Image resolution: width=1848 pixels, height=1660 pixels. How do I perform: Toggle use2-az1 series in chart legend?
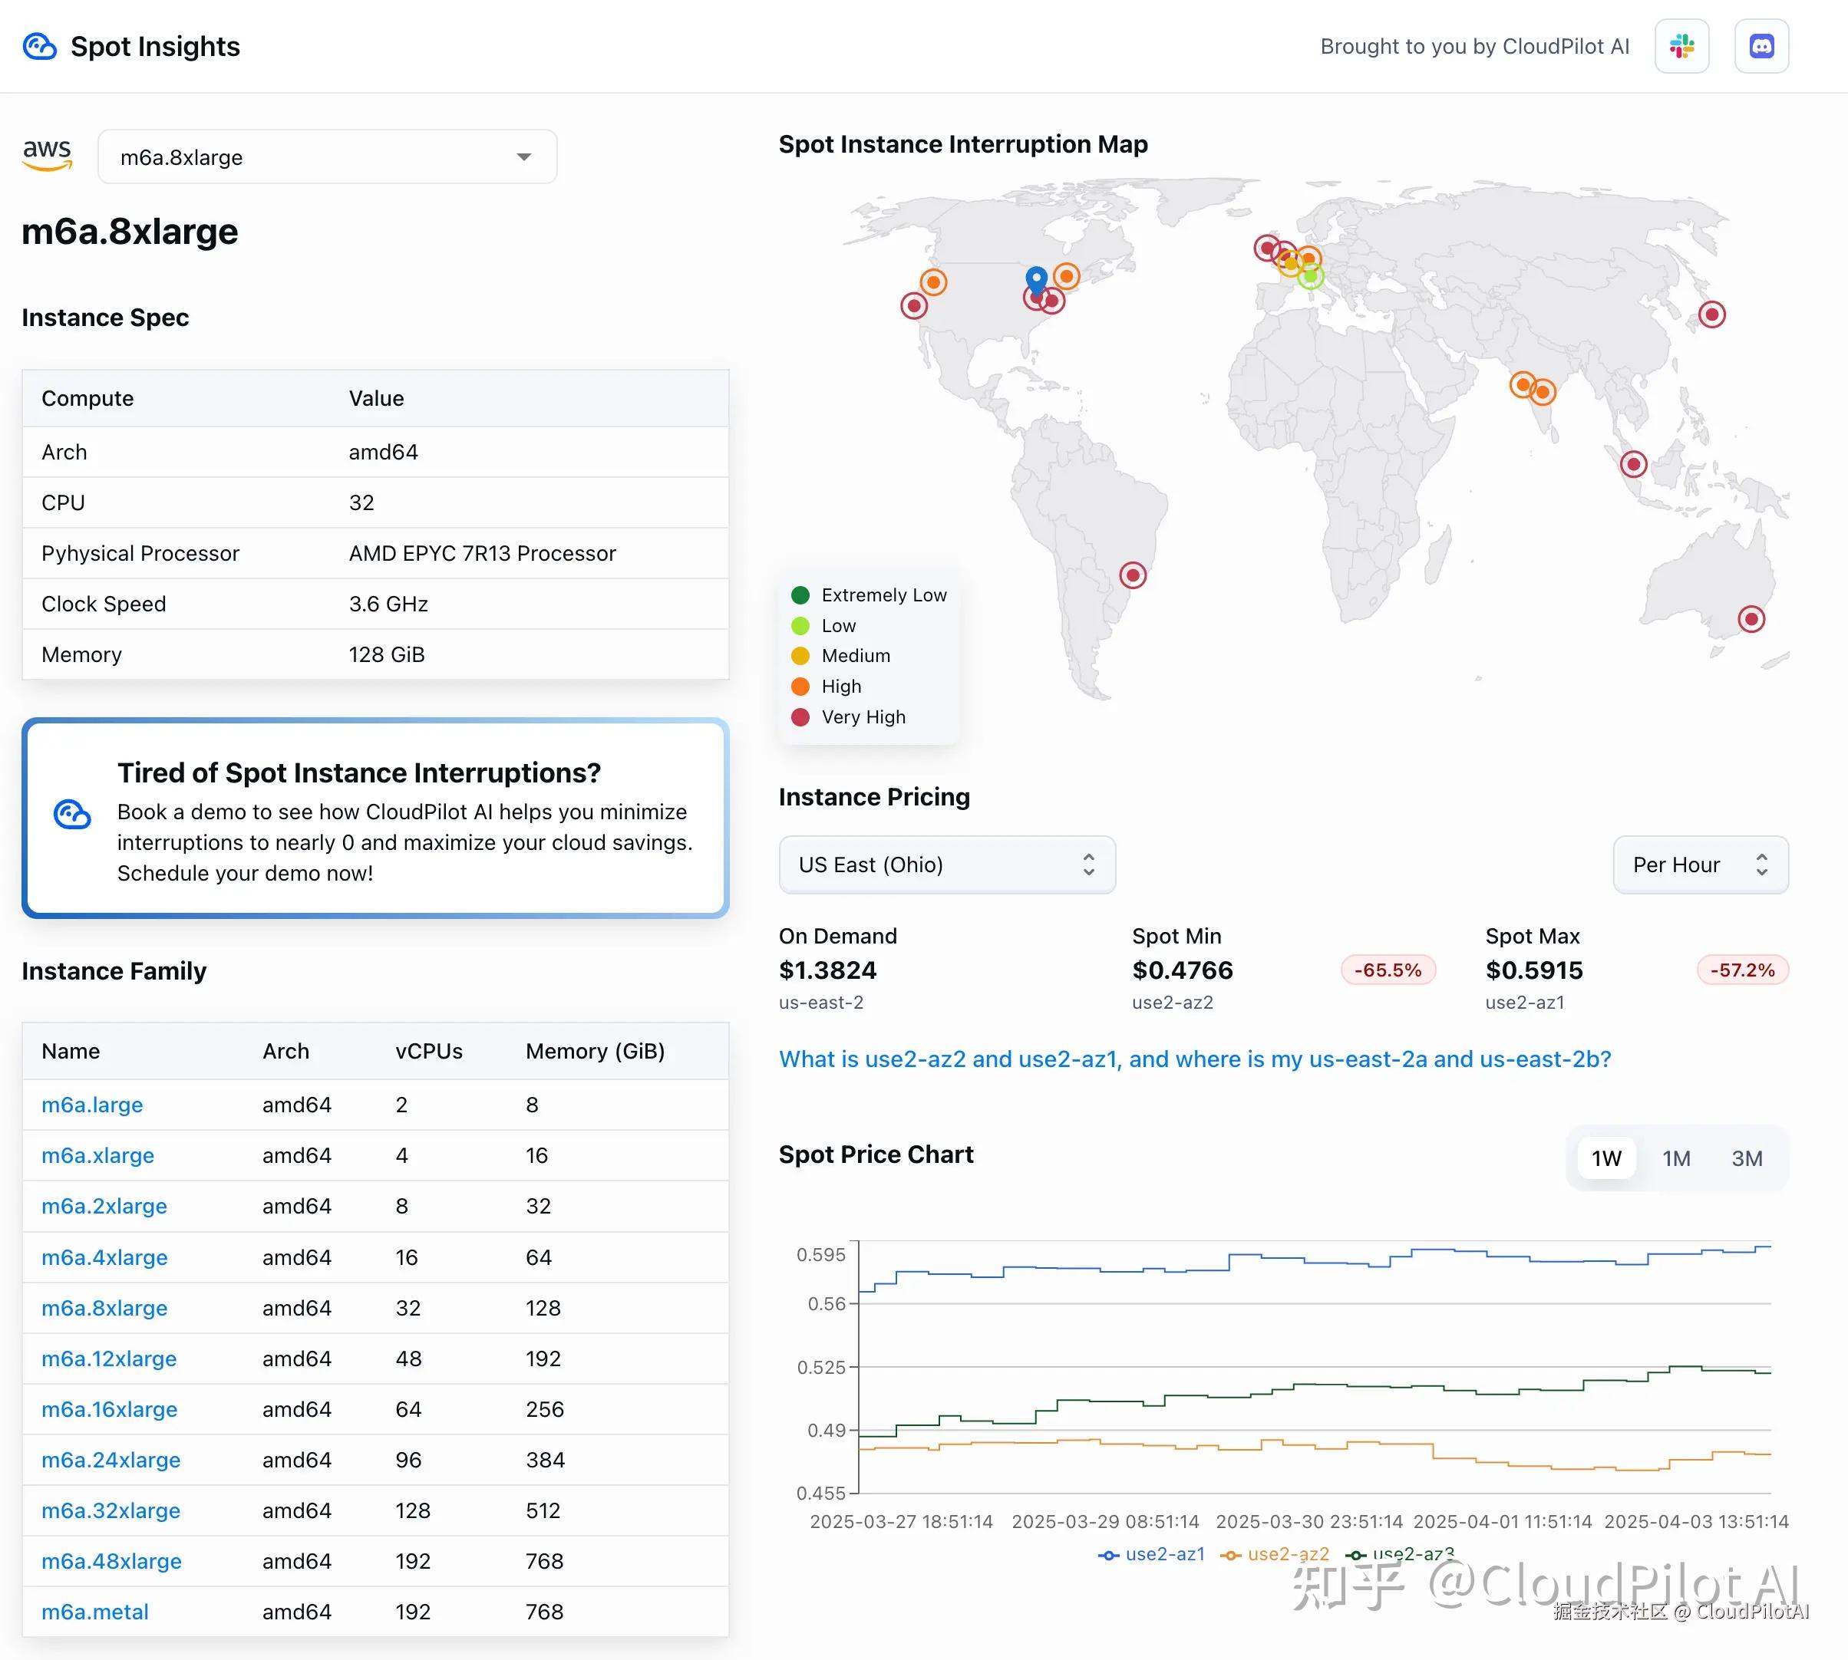pyautogui.click(x=1152, y=1554)
